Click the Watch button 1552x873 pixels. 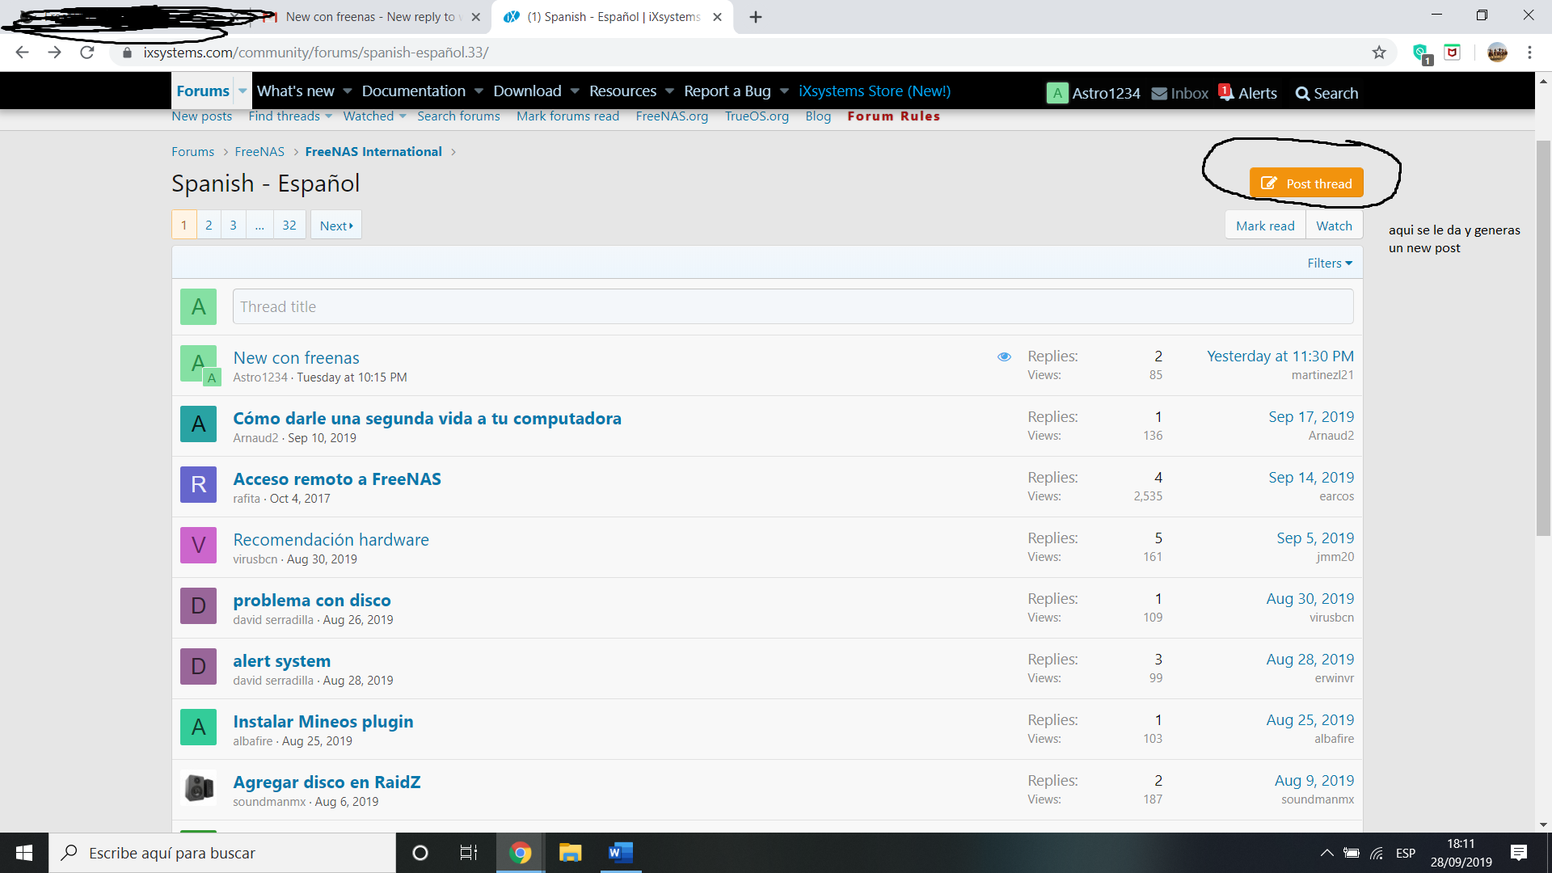(1334, 226)
